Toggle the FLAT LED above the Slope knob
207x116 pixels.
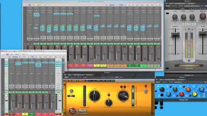click(x=109, y=95)
